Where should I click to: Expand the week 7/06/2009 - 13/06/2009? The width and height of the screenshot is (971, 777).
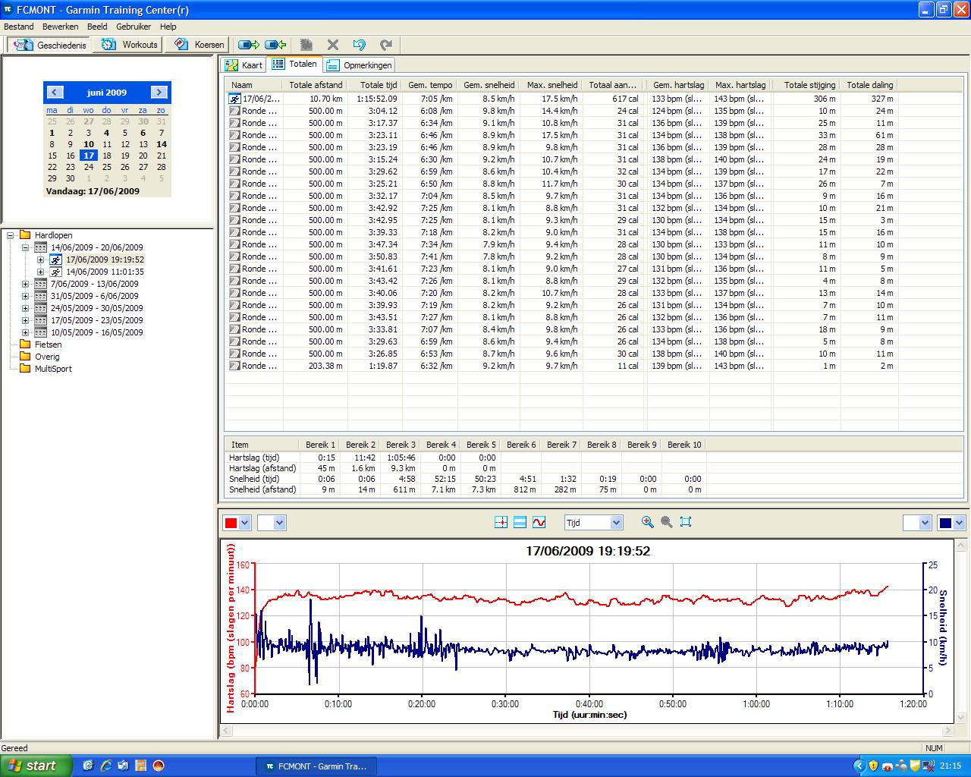click(x=26, y=284)
